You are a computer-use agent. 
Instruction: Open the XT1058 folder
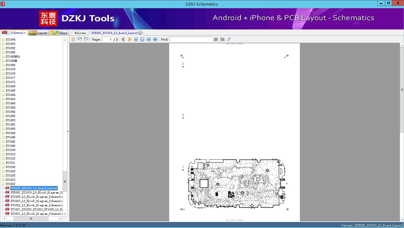10,107
